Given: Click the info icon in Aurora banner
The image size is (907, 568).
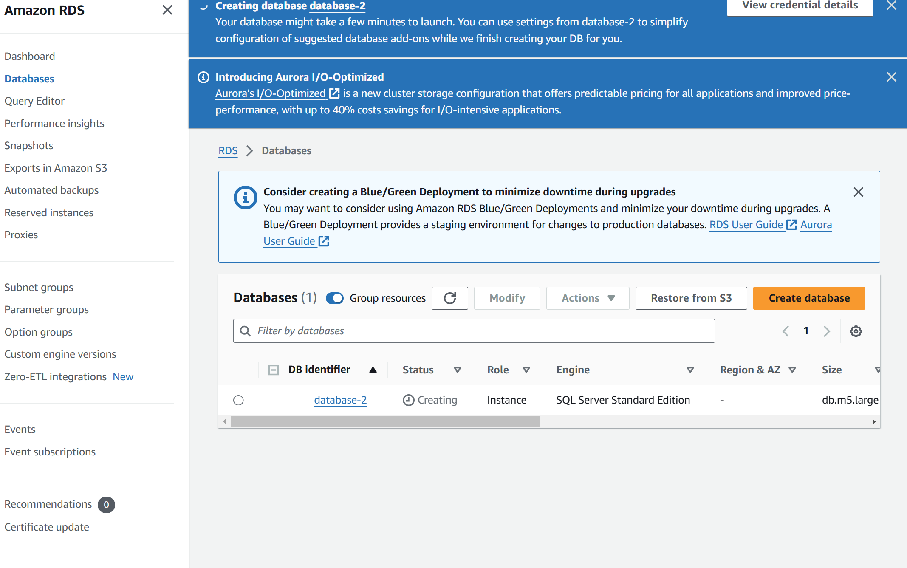Looking at the screenshot, I should pyautogui.click(x=203, y=77).
